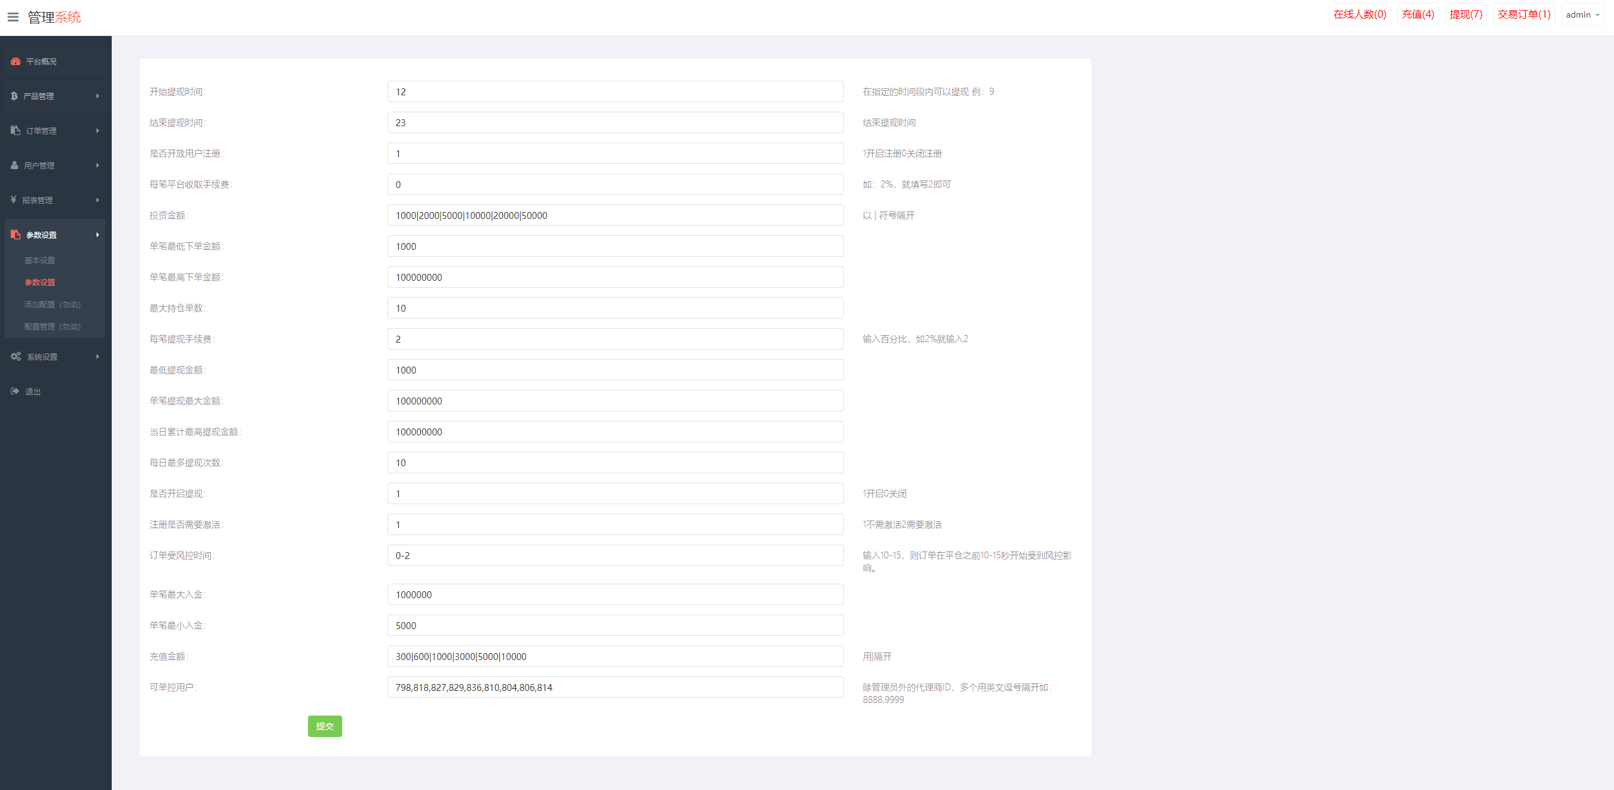Expand the 报表管理 menu arrow
Viewport: 1614px width, 790px height.
(98, 200)
